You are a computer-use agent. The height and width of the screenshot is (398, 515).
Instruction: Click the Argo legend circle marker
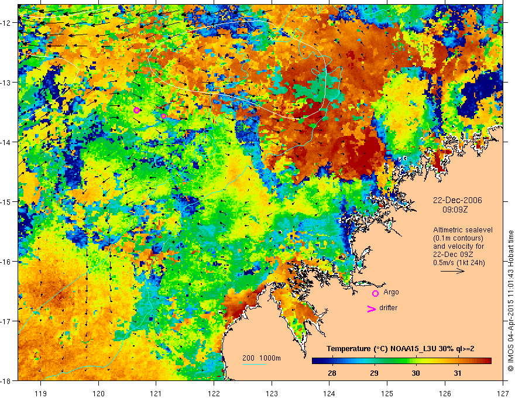(375, 293)
